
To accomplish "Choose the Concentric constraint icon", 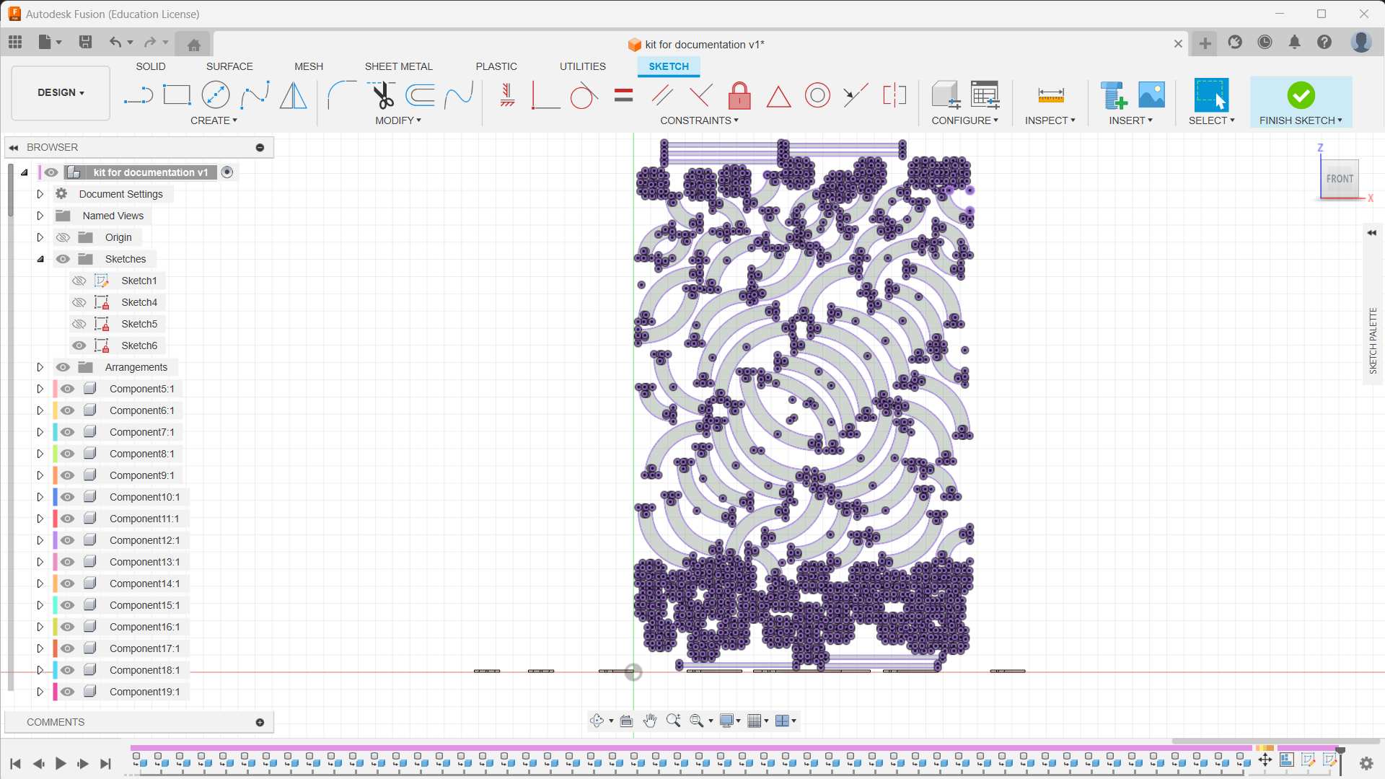I will point(817,95).
